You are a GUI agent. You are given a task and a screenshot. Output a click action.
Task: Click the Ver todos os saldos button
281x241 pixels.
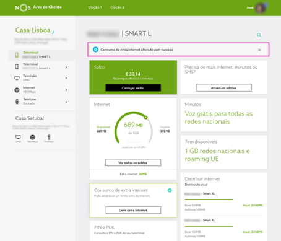[133, 163]
